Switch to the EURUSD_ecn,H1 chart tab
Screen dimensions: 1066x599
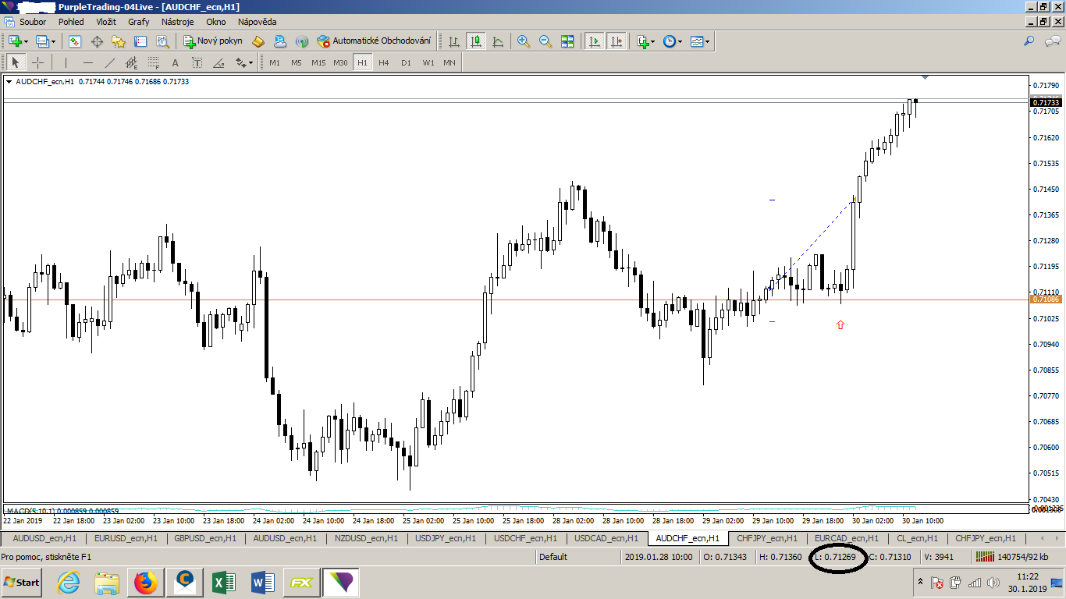click(x=126, y=538)
